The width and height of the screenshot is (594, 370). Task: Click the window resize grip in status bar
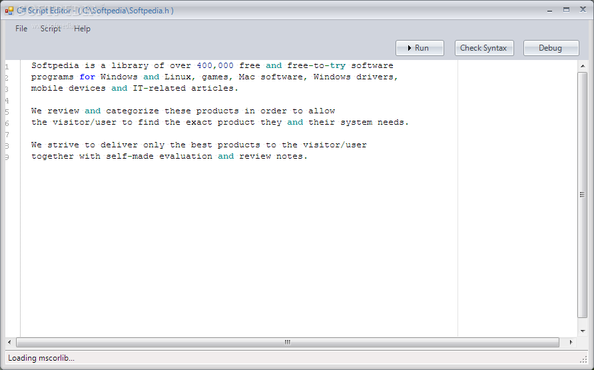point(583,359)
